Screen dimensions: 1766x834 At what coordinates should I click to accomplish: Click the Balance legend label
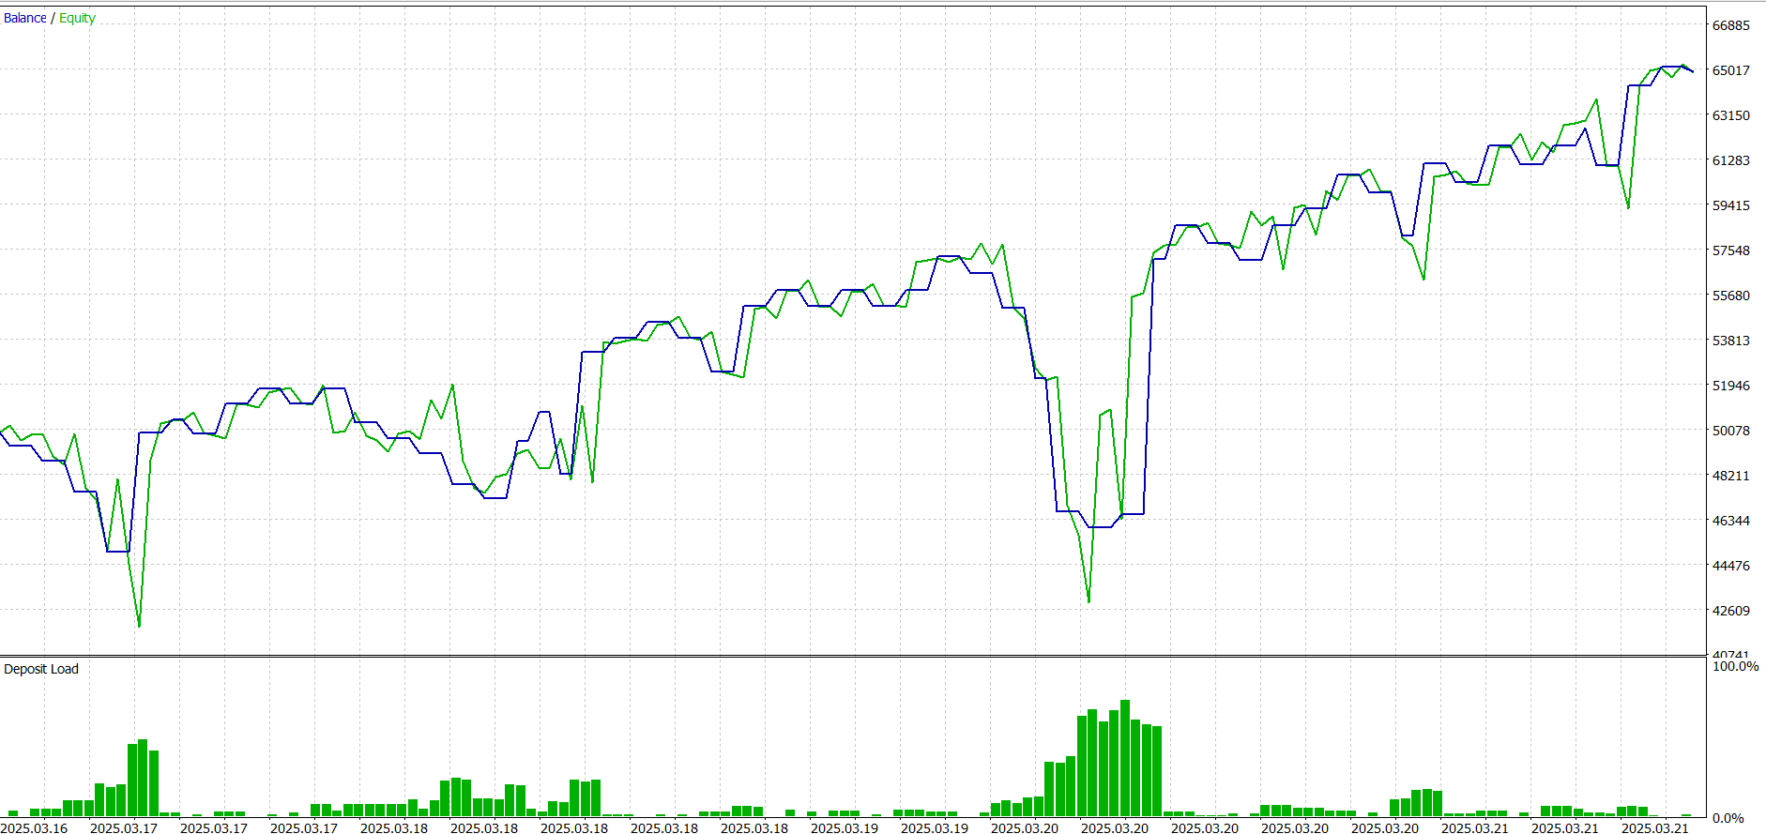coord(24,18)
